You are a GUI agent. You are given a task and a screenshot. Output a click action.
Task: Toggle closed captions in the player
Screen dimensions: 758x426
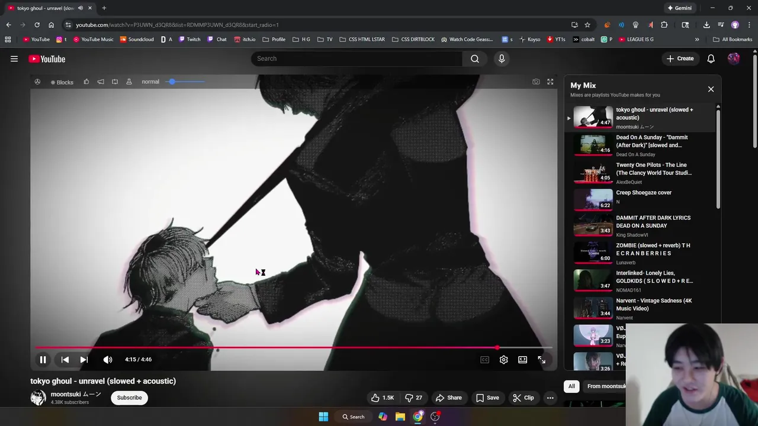[484, 359]
